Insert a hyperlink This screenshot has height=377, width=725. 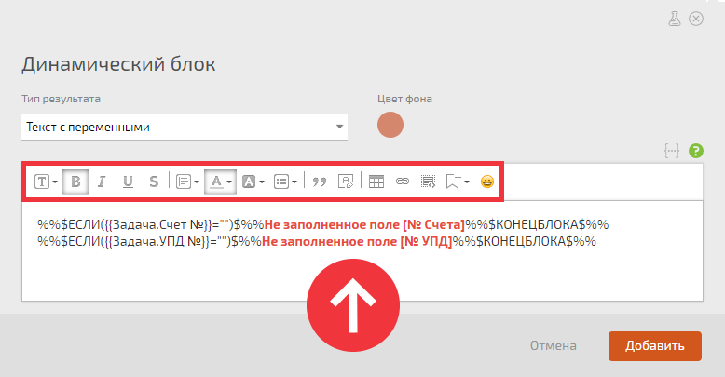coord(403,182)
